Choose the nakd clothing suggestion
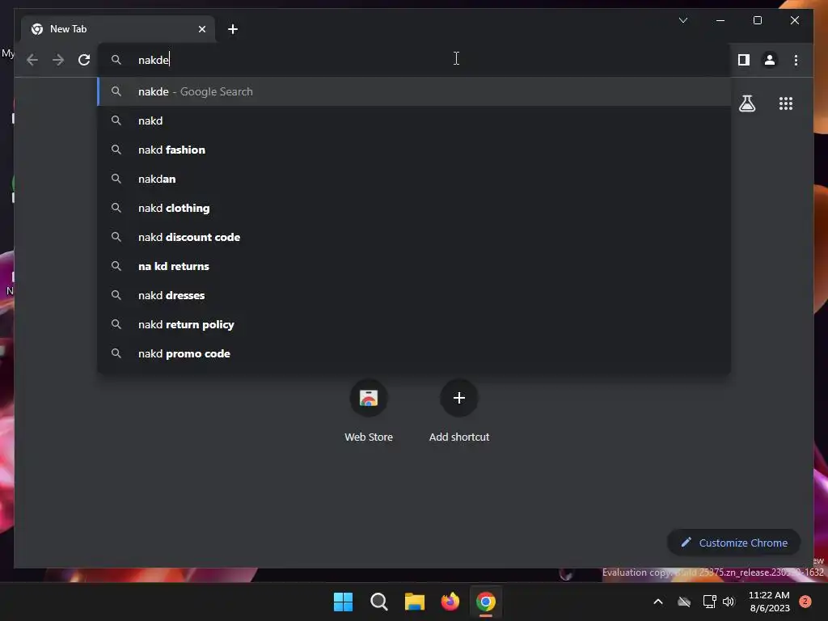The height and width of the screenshot is (621, 828). point(414,208)
